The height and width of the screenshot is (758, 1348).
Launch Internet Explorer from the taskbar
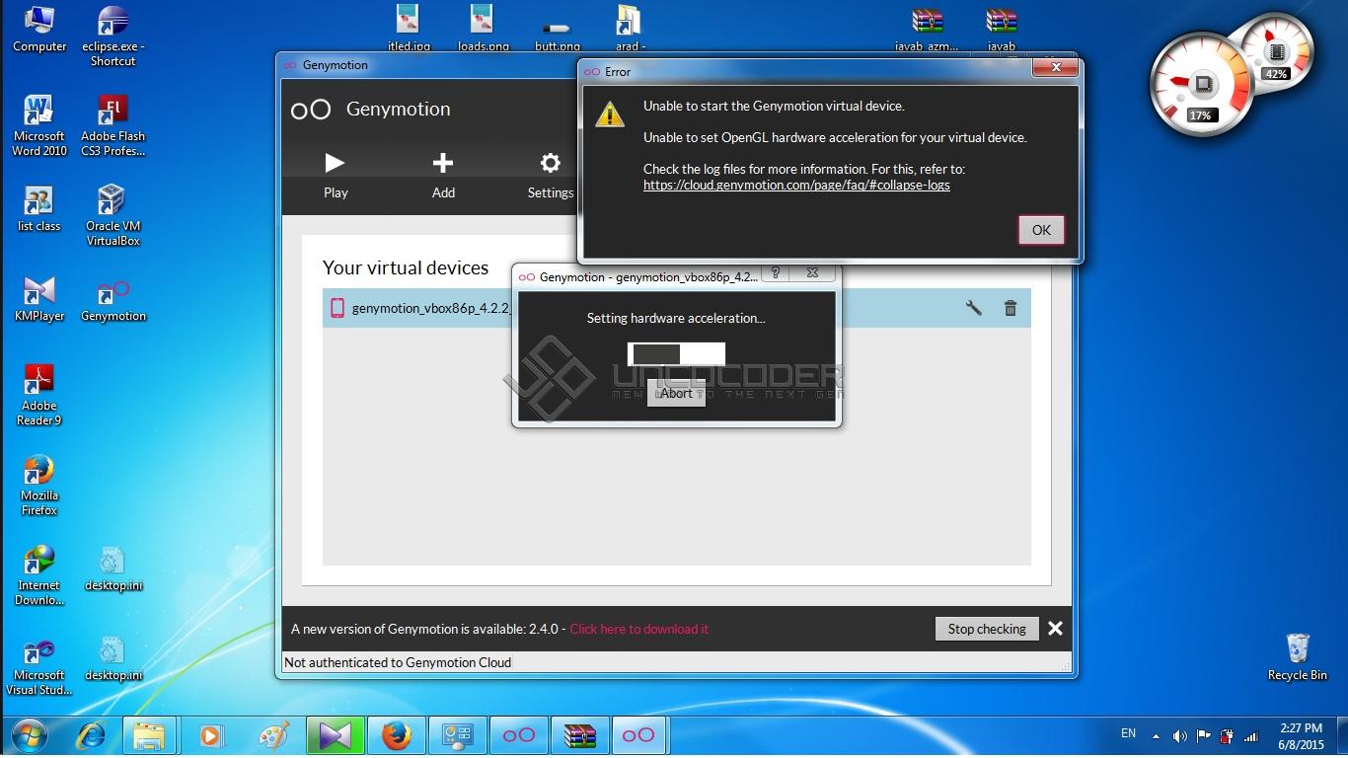click(x=91, y=736)
